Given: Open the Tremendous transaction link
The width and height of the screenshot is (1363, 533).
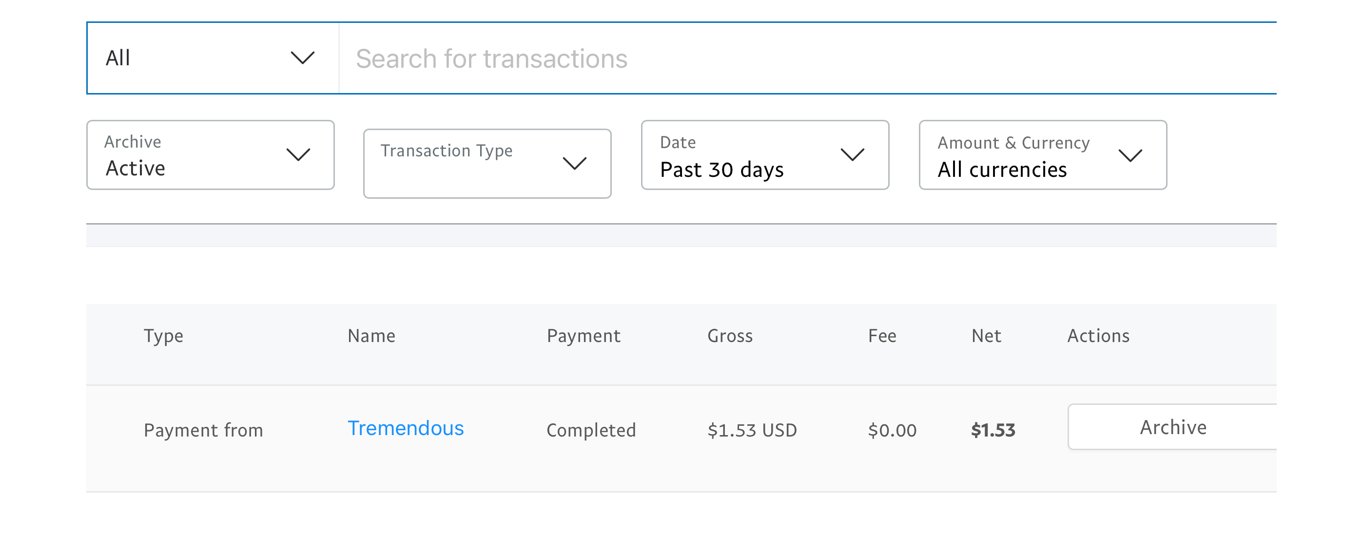Looking at the screenshot, I should [x=406, y=428].
